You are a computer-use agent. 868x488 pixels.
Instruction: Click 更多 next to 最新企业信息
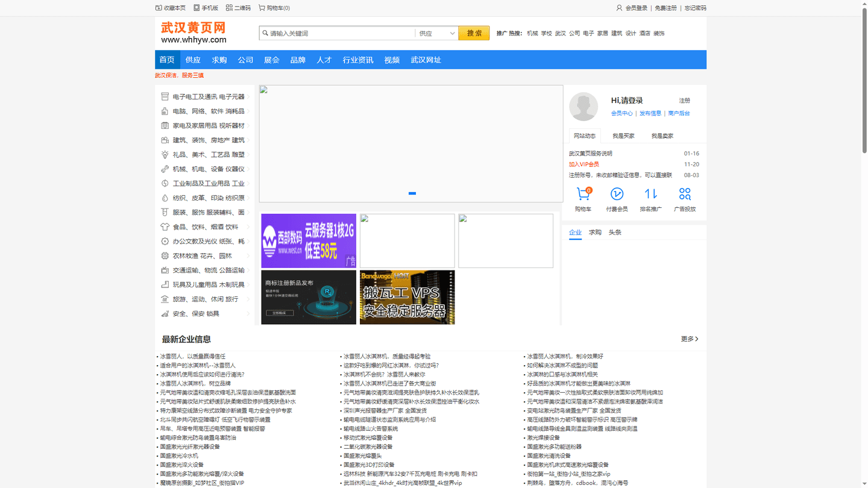coord(690,339)
